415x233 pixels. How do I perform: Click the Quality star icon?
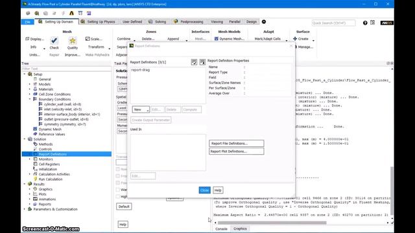[72, 40]
